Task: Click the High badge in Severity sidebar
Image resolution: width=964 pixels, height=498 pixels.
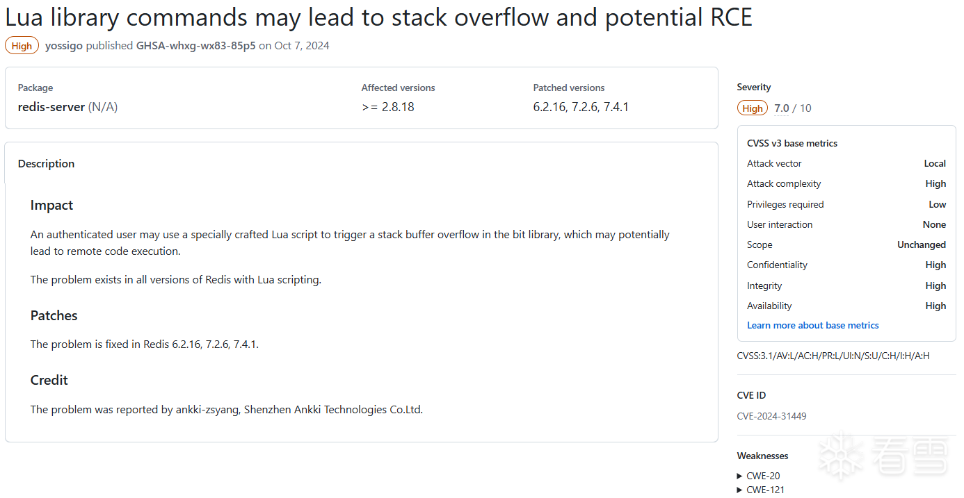Action: [x=753, y=108]
